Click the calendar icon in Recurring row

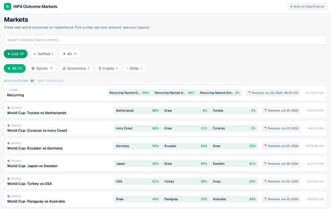[249, 93]
